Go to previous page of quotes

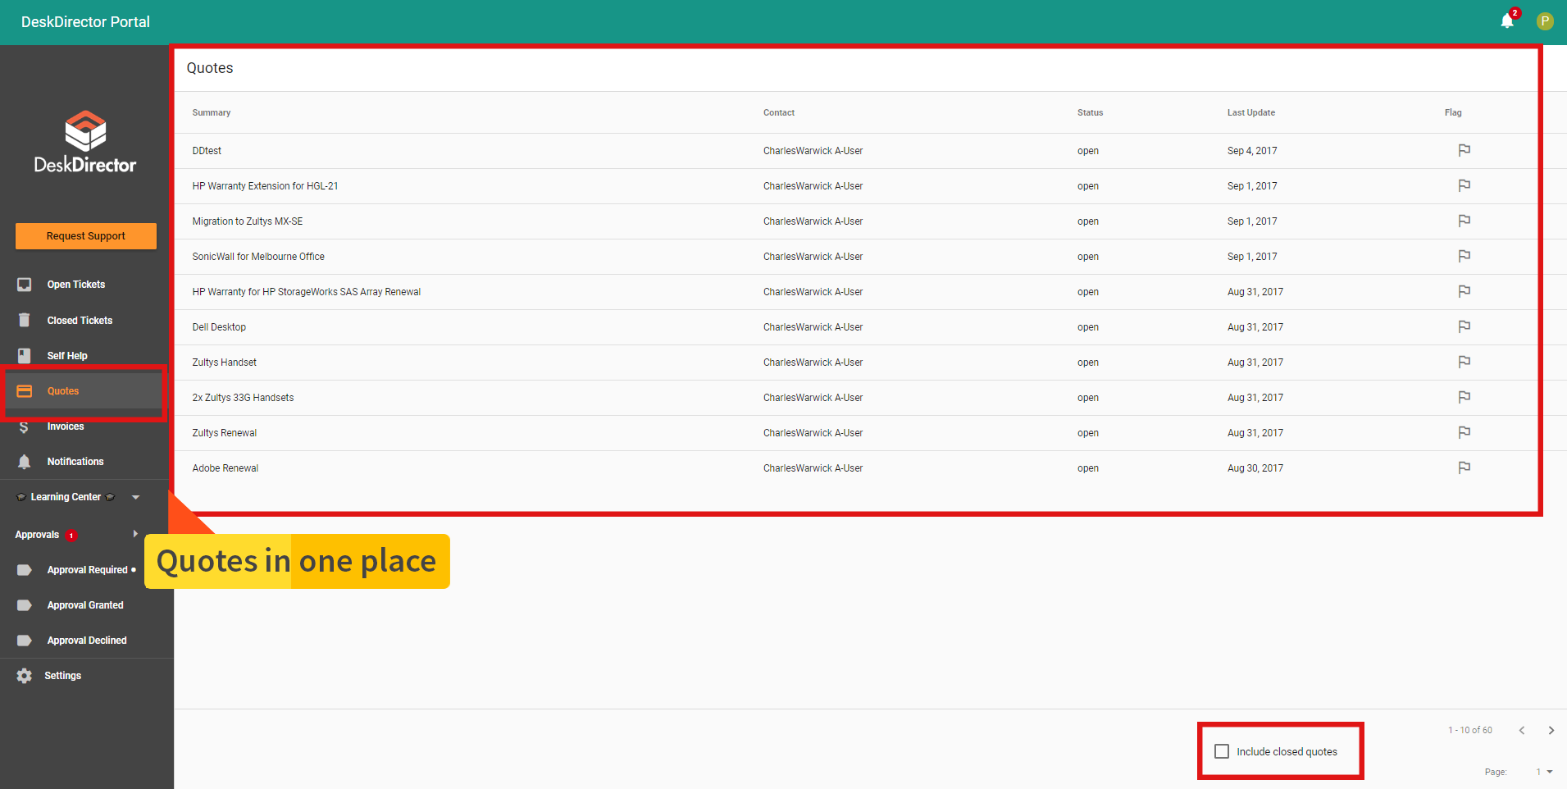[x=1522, y=730]
